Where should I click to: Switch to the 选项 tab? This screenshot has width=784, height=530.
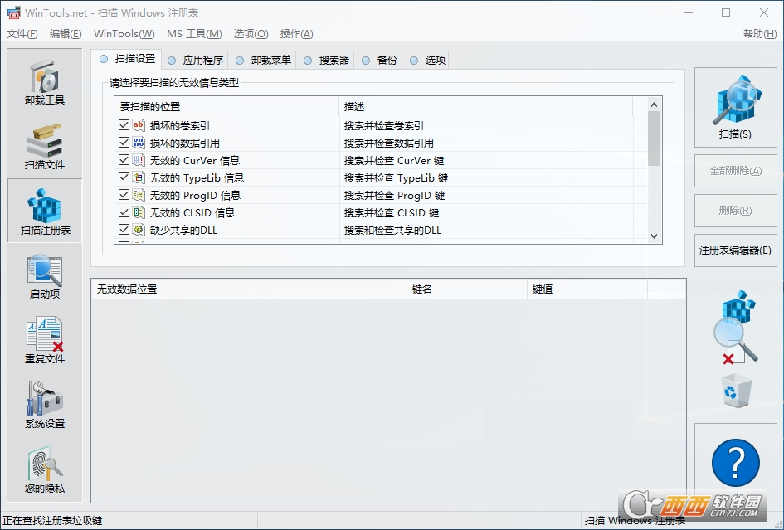(427, 61)
